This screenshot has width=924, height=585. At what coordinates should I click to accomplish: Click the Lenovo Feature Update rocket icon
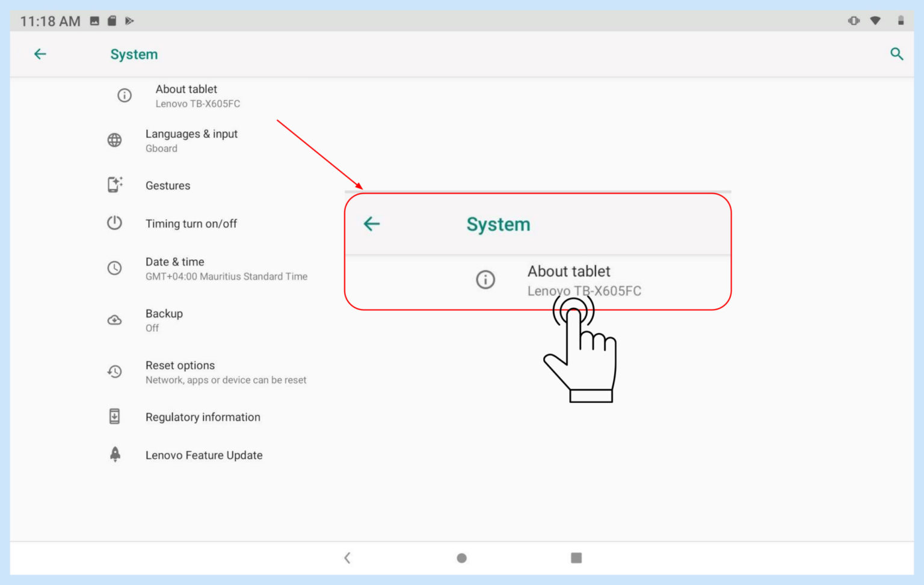coord(115,455)
